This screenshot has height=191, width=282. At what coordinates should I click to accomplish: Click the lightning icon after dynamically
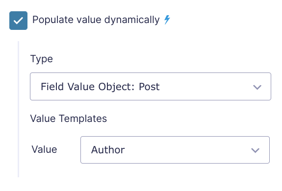click(167, 20)
